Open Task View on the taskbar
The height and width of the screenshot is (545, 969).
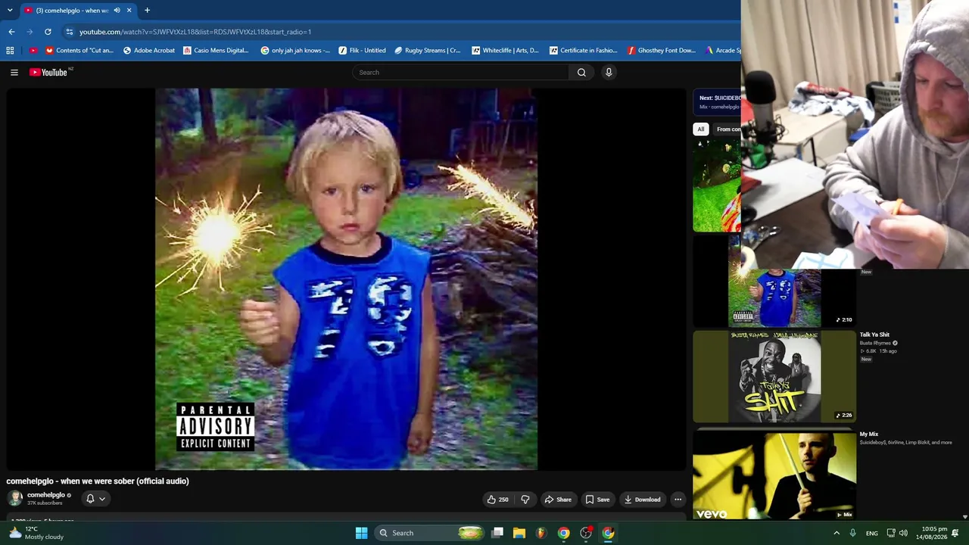[497, 533]
